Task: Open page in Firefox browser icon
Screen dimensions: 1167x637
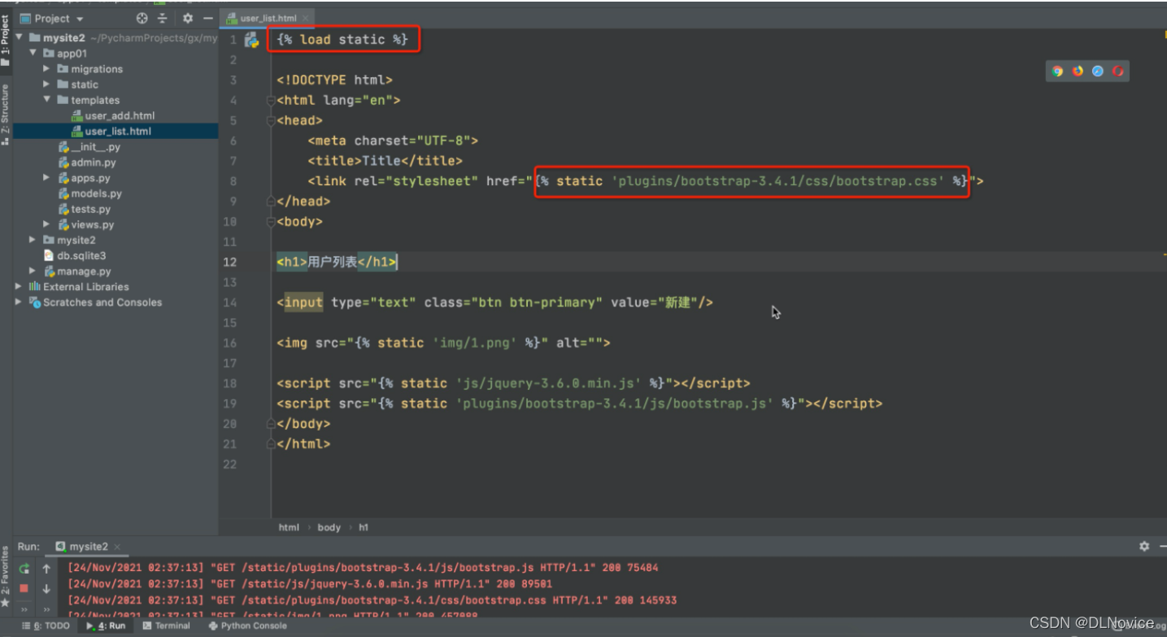Action: click(x=1078, y=71)
